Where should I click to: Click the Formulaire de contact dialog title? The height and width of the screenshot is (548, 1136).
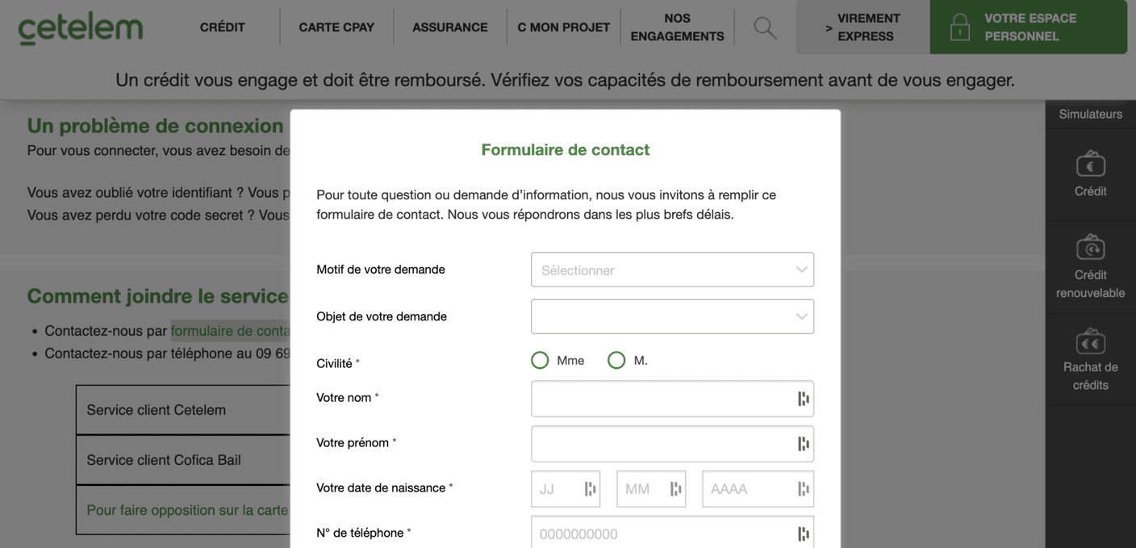click(x=565, y=149)
